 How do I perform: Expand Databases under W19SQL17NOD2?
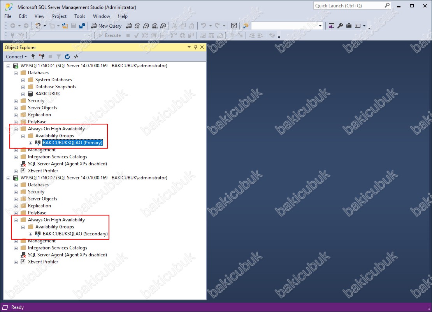pos(16,185)
